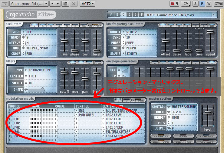Select oscillator tab 2
The image size is (224, 153).
tap(43, 26)
